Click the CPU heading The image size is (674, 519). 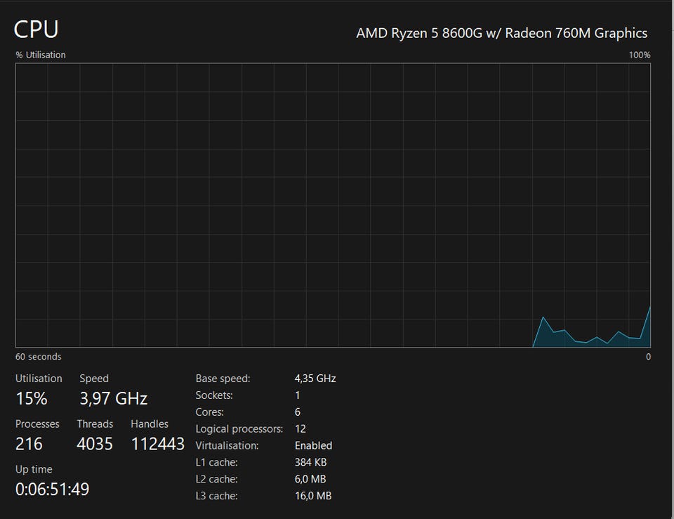coord(36,29)
